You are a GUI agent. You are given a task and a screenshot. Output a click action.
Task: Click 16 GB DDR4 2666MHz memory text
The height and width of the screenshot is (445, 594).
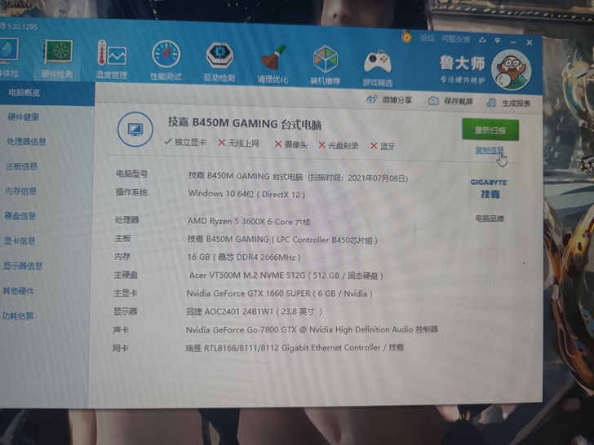point(244,258)
